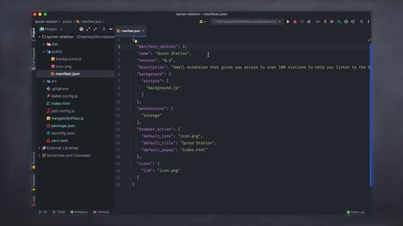Expand the dist folder

click(43, 45)
